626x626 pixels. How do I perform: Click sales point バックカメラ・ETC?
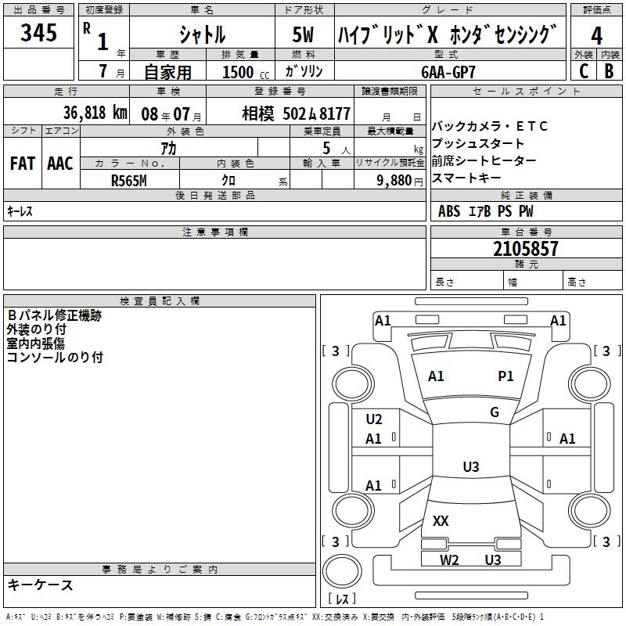pos(490,126)
